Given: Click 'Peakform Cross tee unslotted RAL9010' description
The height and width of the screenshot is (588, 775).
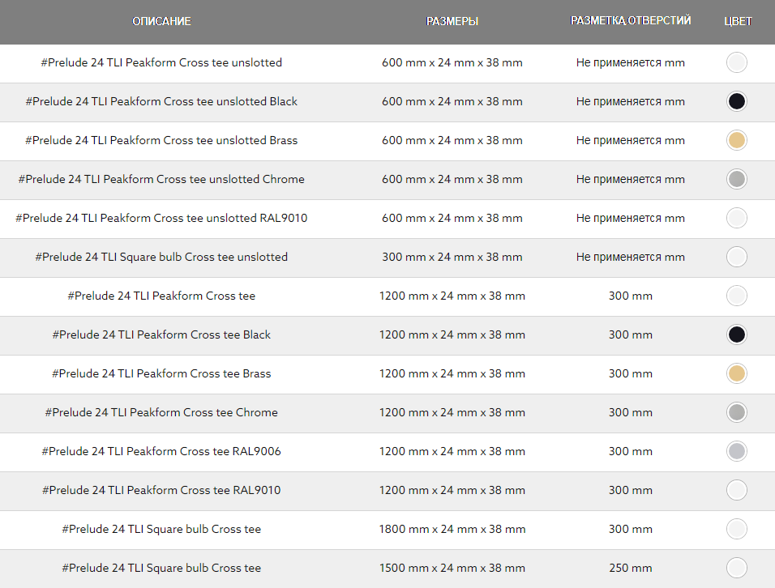Looking at the screenshot, I should coord(161,218).
